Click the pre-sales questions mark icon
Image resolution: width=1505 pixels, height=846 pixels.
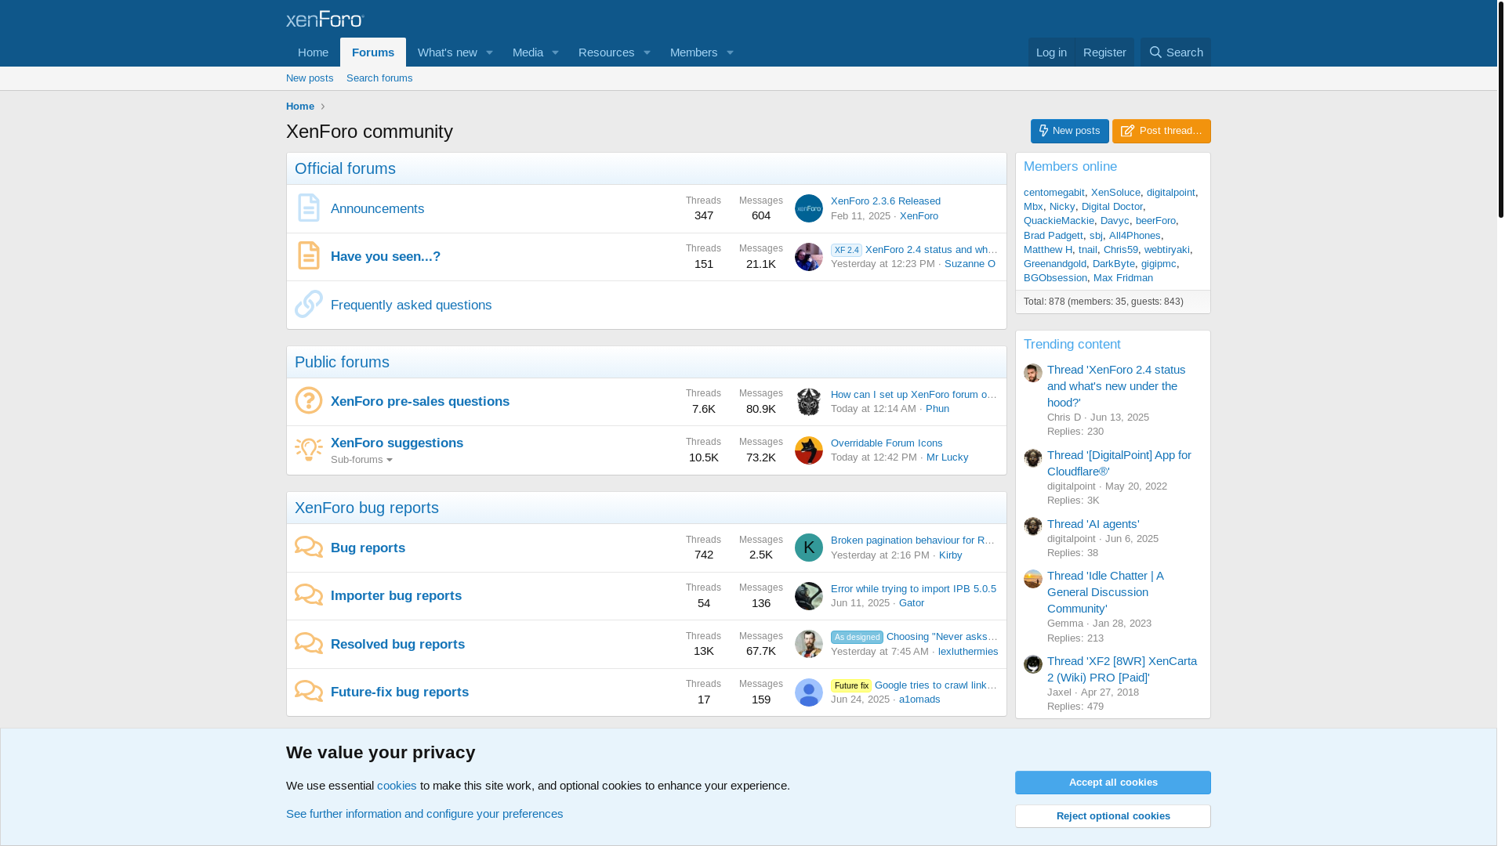[309, 400]
